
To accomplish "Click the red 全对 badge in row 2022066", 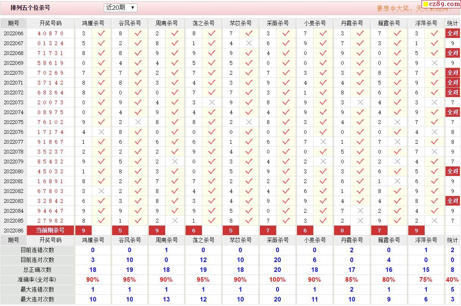I will click(x=453, y=33).
